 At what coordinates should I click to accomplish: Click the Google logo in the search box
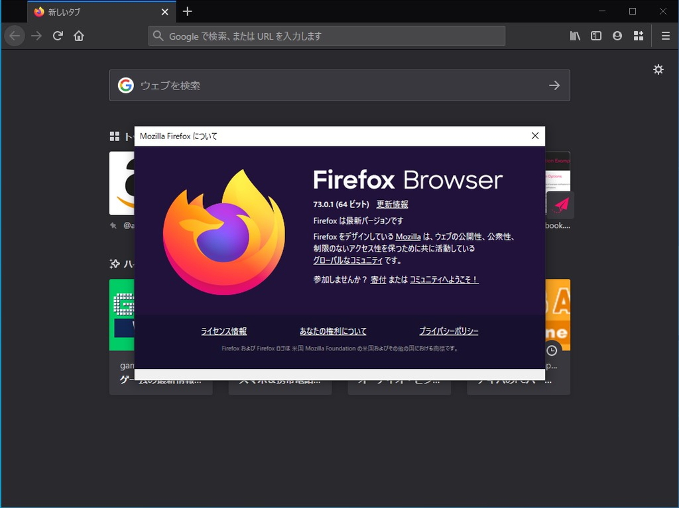[x=126, y=85]
